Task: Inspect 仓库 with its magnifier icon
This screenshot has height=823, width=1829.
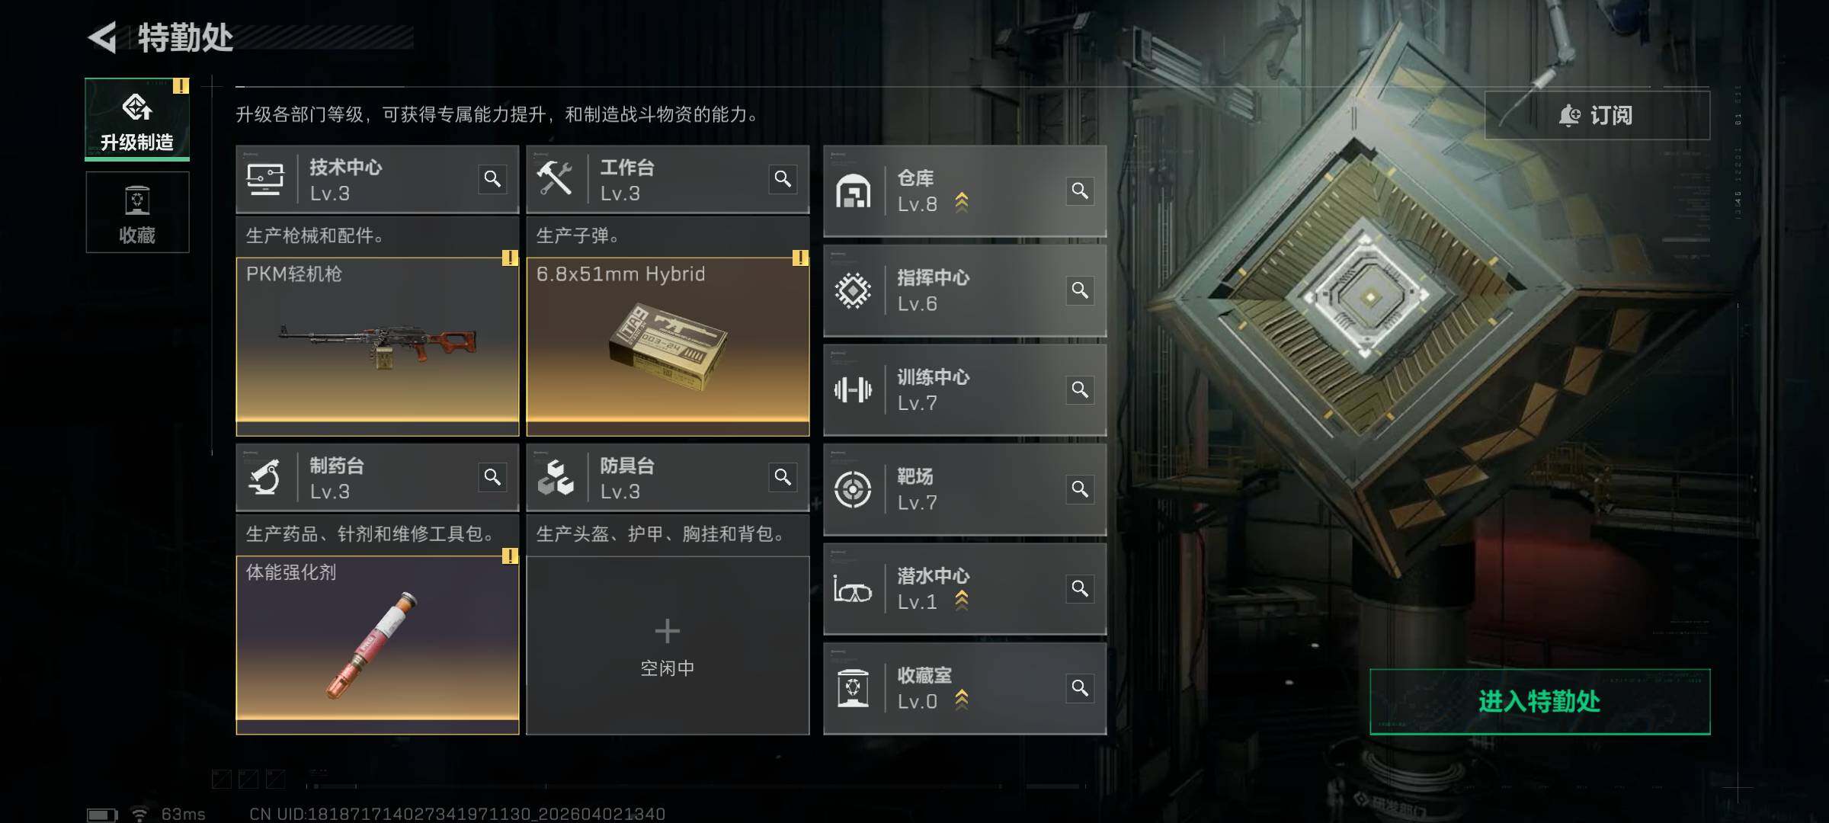Action: [x=1080, y=191]
